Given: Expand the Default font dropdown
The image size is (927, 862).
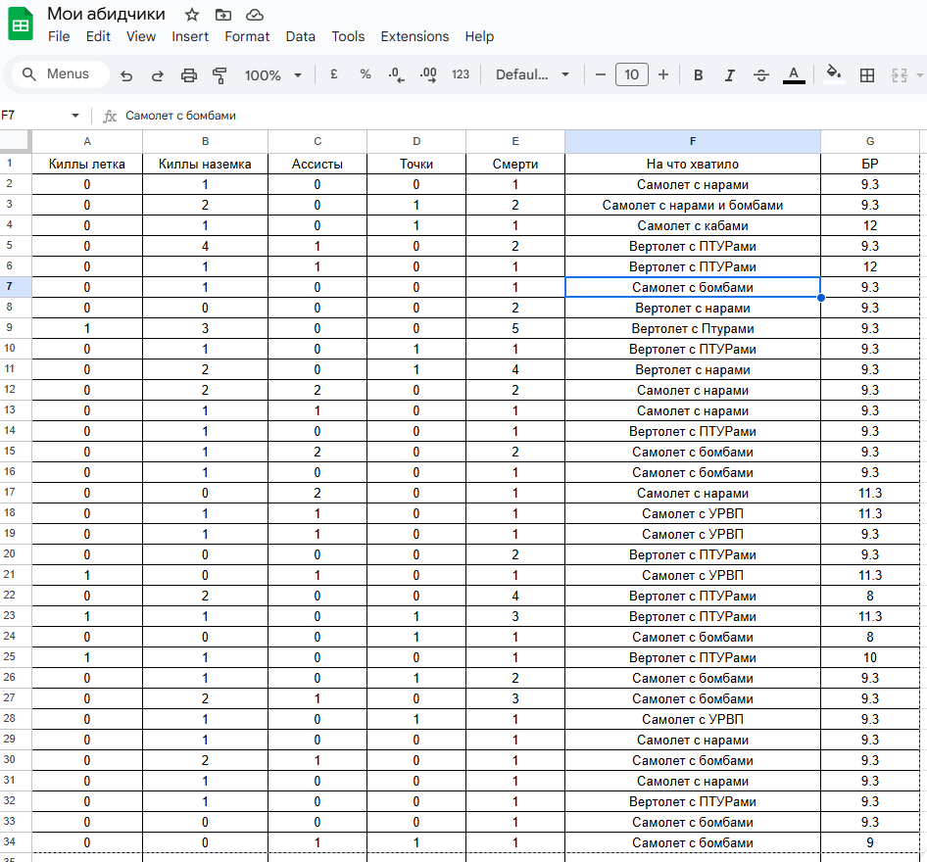Looking at the screenshot, I should click(x=532, y=75).
